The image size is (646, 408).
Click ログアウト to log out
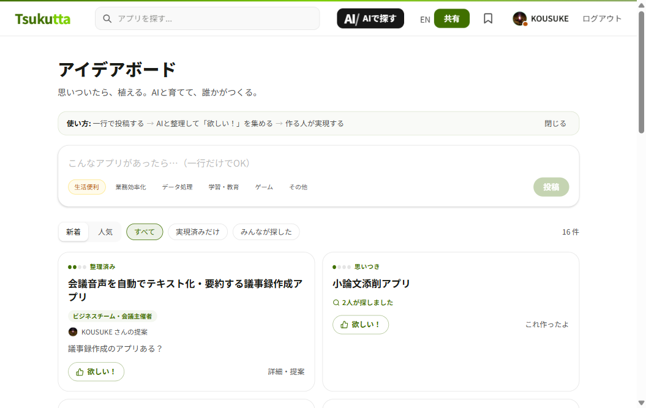click(602, 18)
